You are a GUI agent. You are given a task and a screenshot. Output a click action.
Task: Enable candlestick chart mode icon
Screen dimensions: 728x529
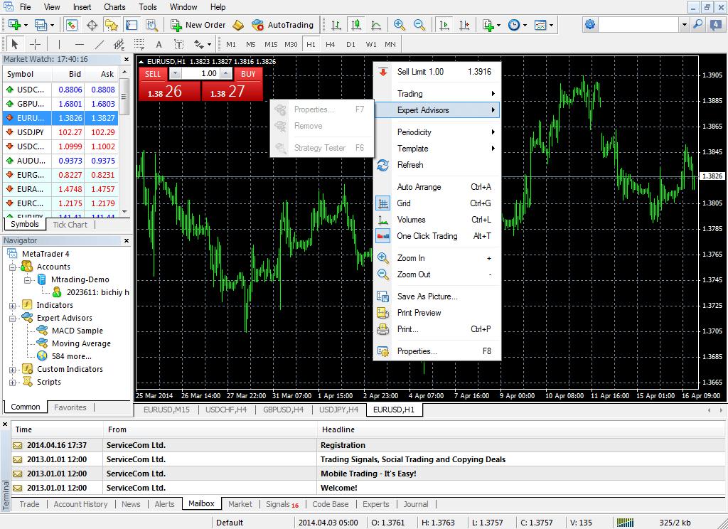coord(356,25)
